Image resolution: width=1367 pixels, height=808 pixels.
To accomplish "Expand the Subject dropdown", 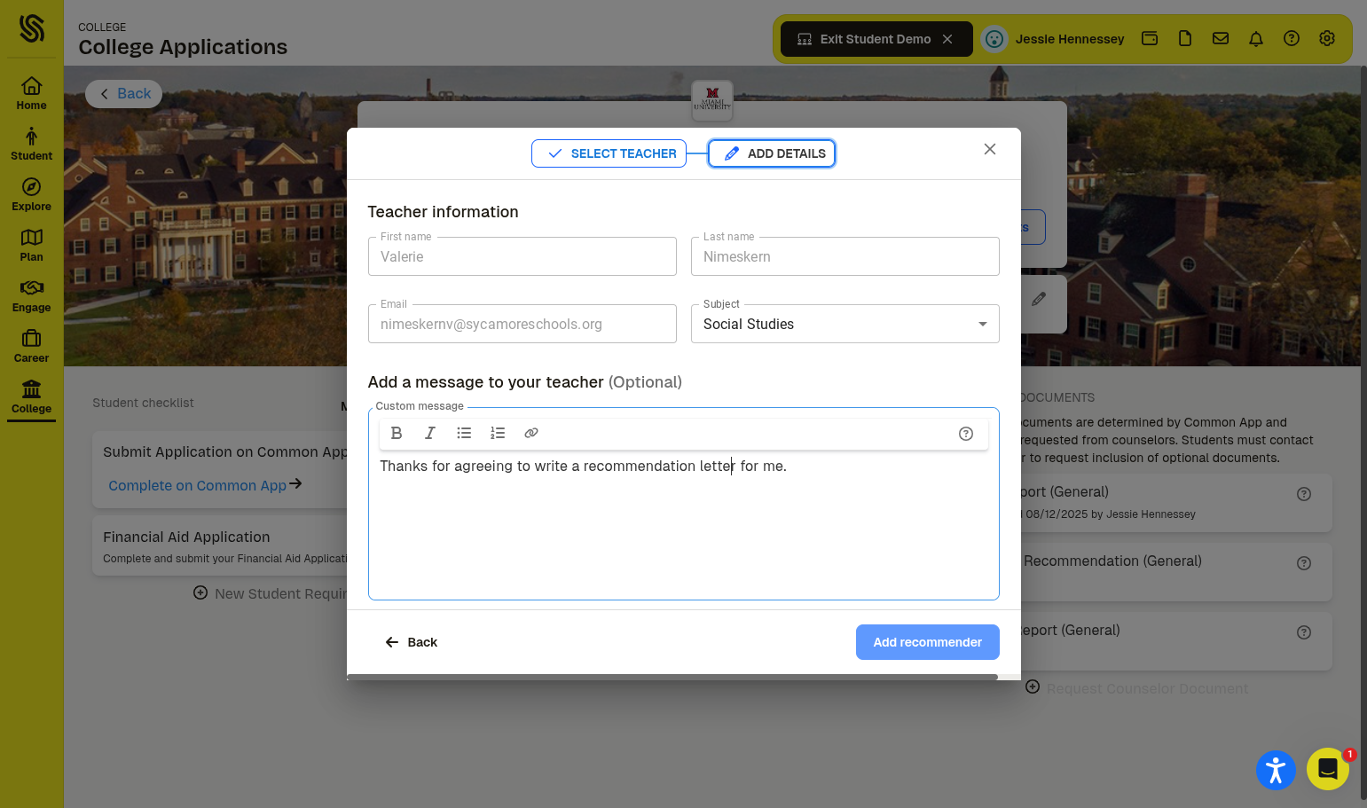I will [845, 324].
